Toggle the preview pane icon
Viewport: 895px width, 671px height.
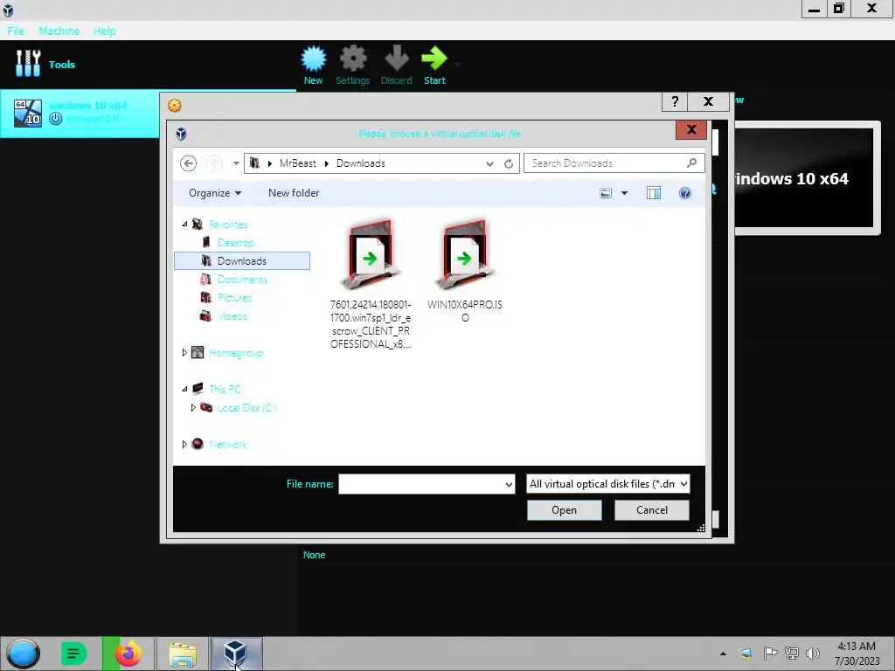coord(654,193)
